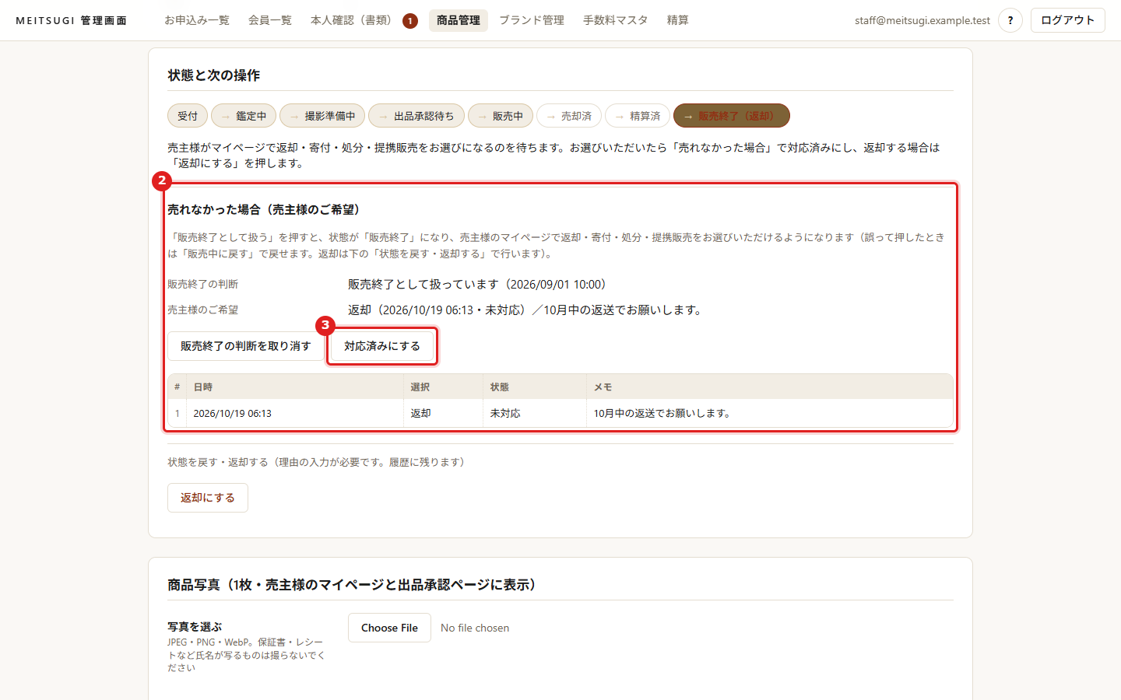
Task: Open the help question mark icon
Action: point(1010,20)
